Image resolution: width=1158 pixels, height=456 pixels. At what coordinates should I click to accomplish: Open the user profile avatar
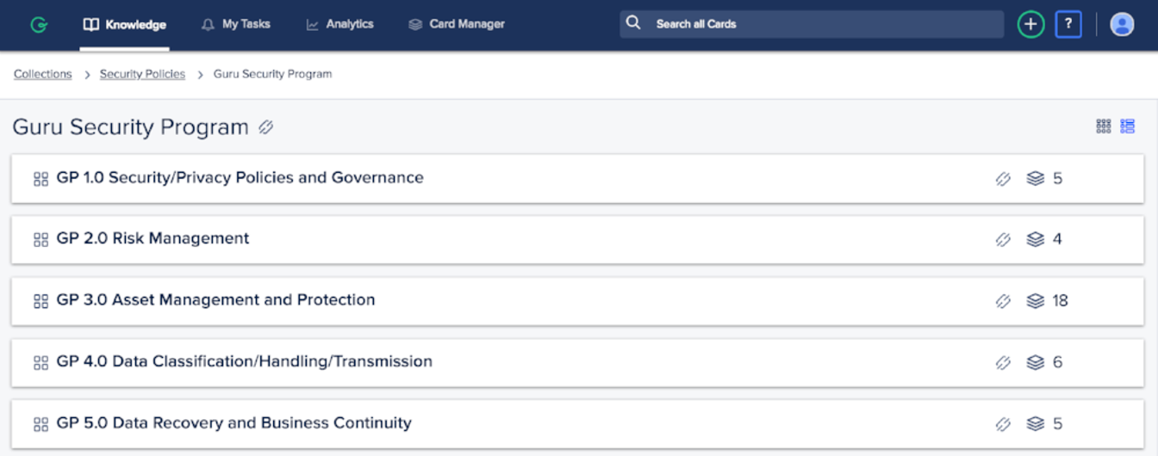click(1122, 24)
